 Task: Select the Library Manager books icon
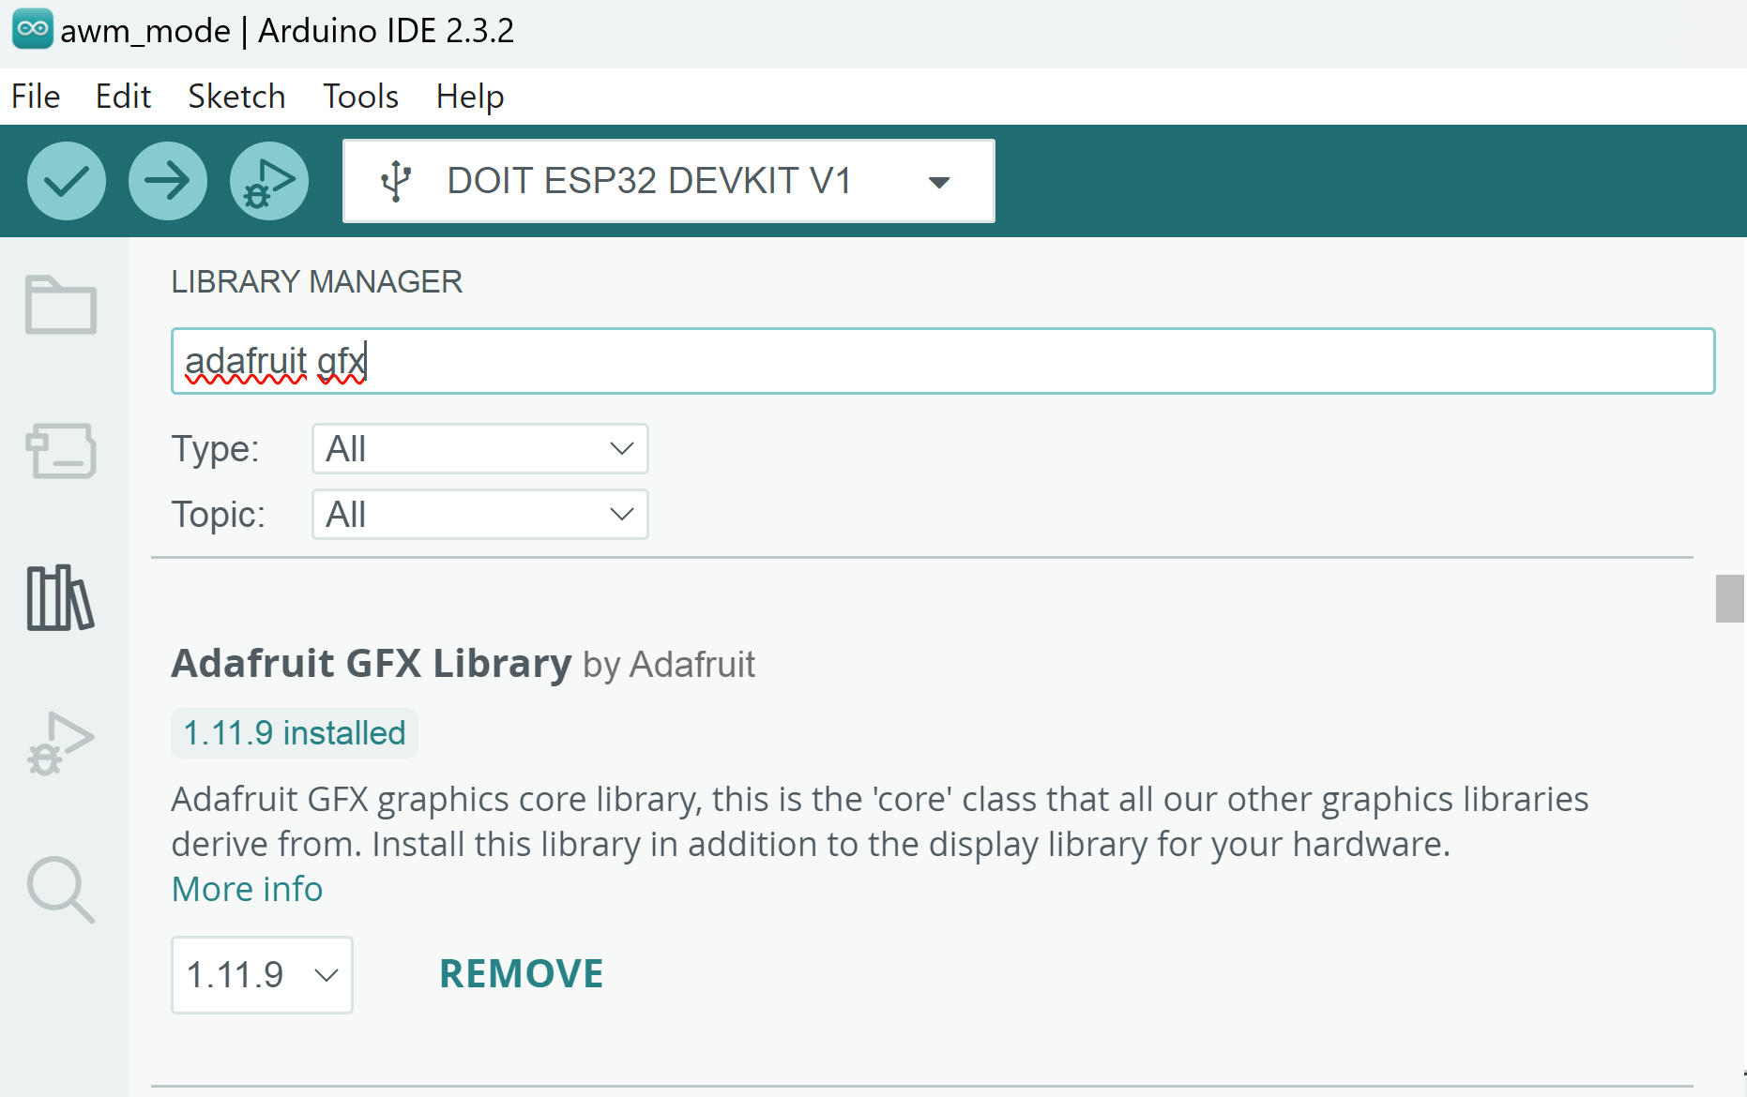tap(61, 598)
